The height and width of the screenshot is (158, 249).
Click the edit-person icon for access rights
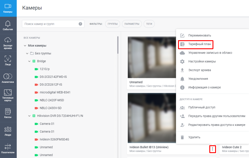click(182, 125)
